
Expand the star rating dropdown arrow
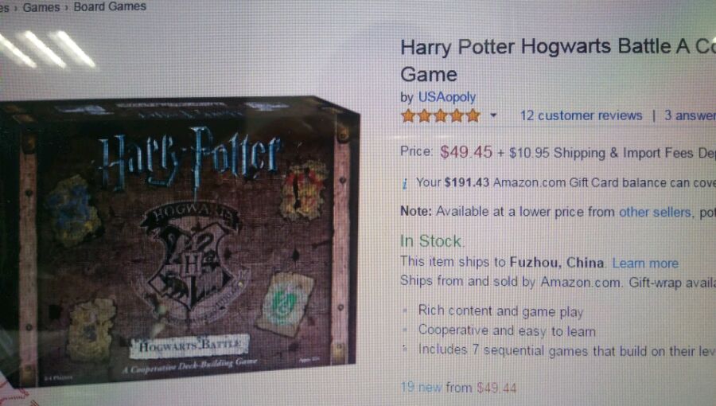tap(493, 115)
